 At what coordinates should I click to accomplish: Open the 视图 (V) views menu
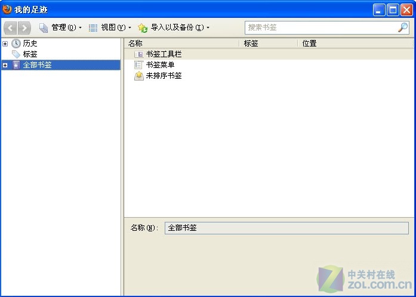(110, 27)
